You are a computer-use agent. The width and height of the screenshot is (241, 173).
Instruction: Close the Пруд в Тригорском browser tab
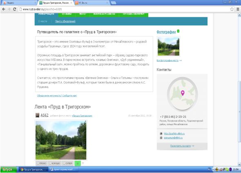click(x=71, y=3)
